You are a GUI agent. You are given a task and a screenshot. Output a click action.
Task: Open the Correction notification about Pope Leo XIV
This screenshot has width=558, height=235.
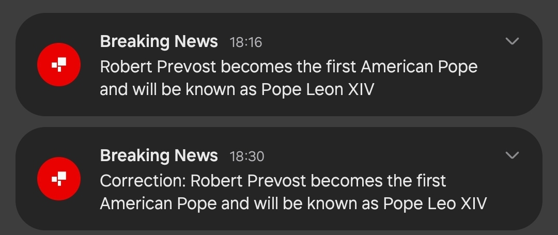pyautogui.click(x=279, y=179)
